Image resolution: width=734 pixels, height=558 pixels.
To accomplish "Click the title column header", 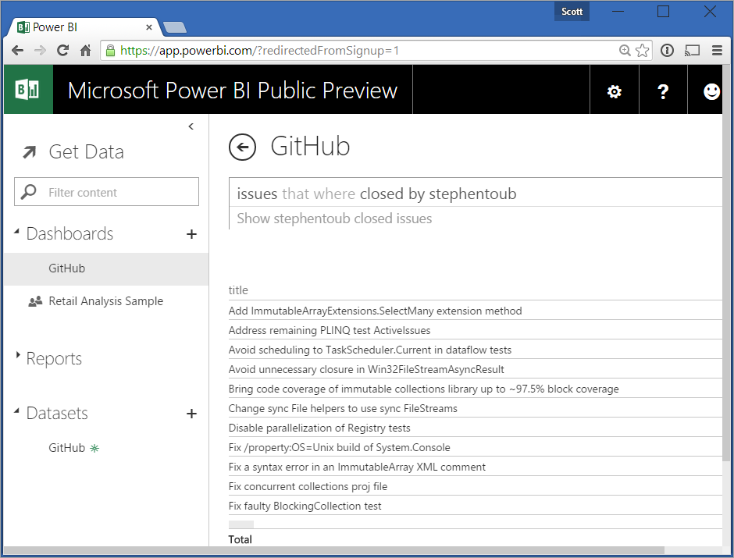I will pyautogui.click(x=238, y=290).
